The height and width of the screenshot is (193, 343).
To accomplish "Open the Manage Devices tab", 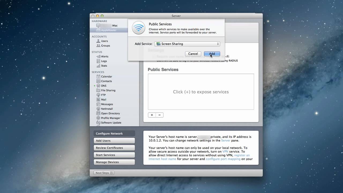I will (114, 162).
